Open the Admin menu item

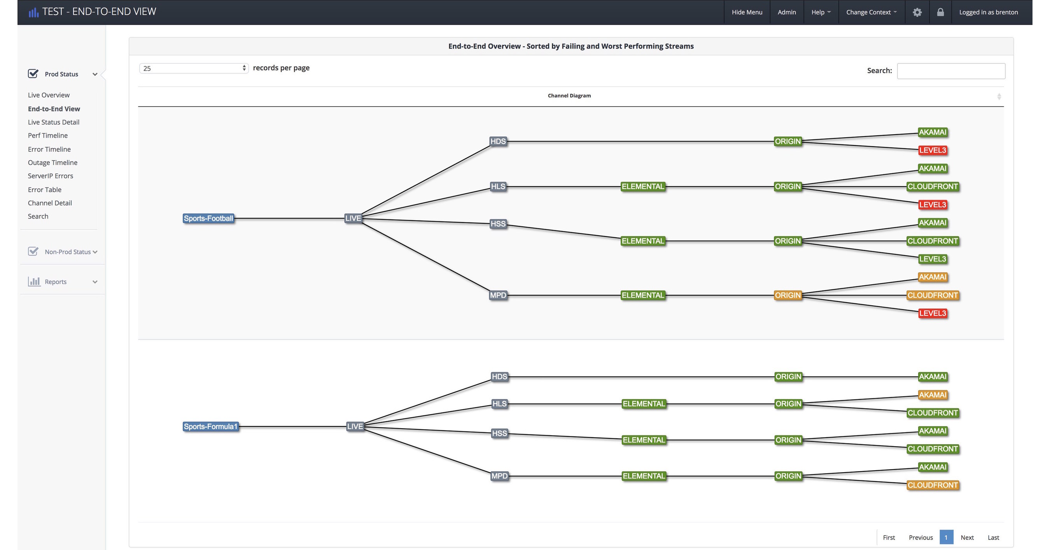pyautogui.click(x=787, y=12)
